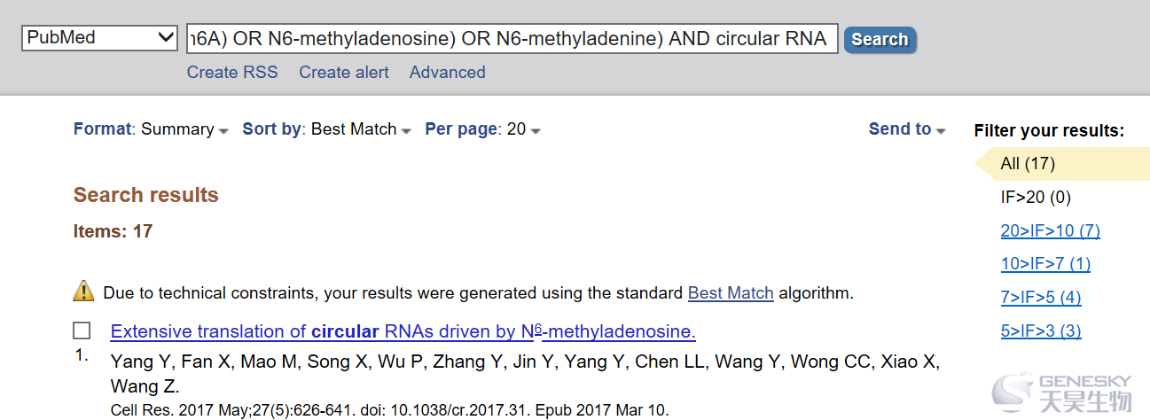Filter results by 10>IF>7 (1)
Image resolution: width=1150 pixels, height=420 pixels.
[1045, 263]
